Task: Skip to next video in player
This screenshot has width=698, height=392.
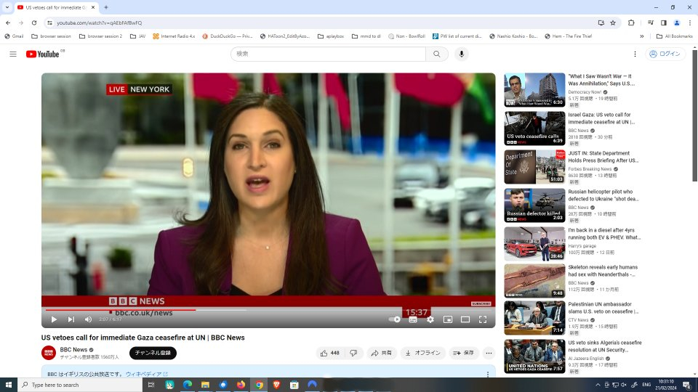Action: 71,319
